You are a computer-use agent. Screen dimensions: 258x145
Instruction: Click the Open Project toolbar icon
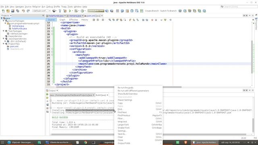[12, 11]
